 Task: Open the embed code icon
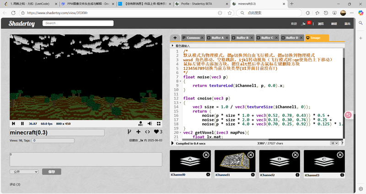point(147,132)
